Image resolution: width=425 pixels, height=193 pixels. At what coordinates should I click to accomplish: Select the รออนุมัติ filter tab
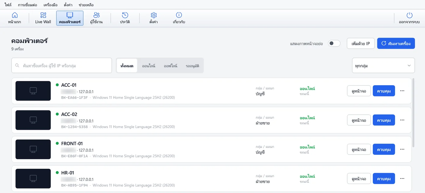point(192,66)
